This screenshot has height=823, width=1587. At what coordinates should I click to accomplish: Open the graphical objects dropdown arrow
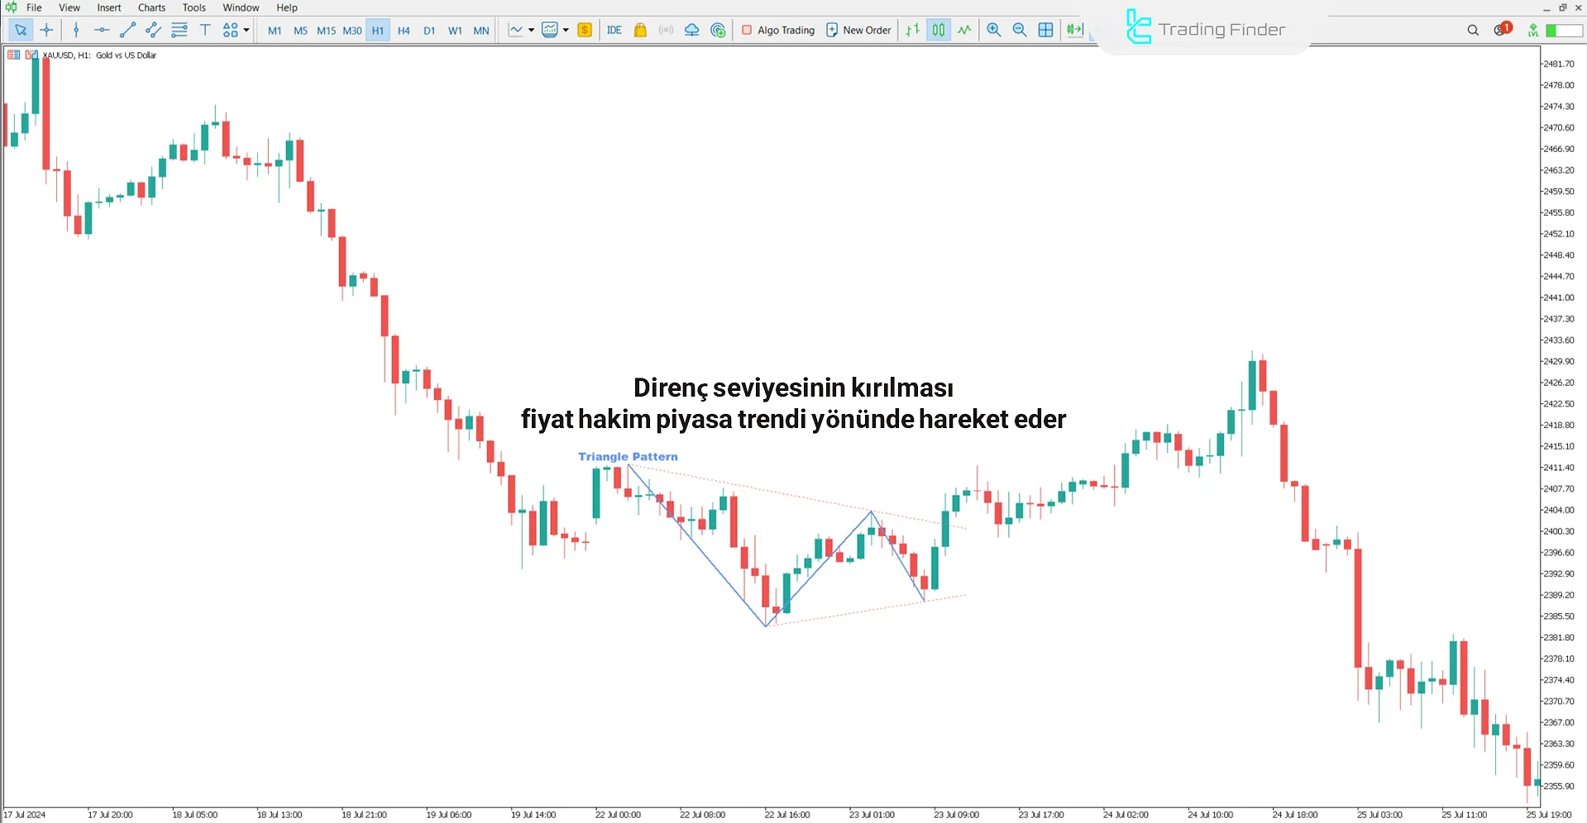pos(246,30)
